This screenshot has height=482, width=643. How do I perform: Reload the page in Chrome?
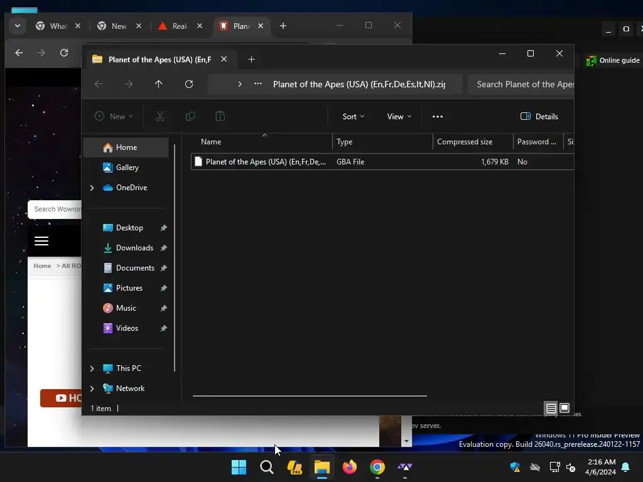pyautogui.click(x=64, y=53)
